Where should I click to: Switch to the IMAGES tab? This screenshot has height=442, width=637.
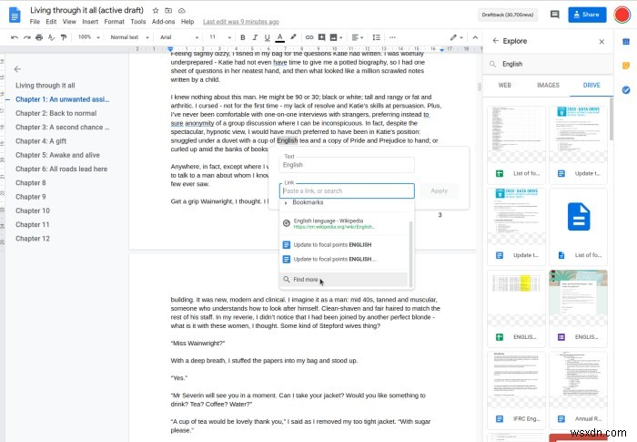click(548, 85)
